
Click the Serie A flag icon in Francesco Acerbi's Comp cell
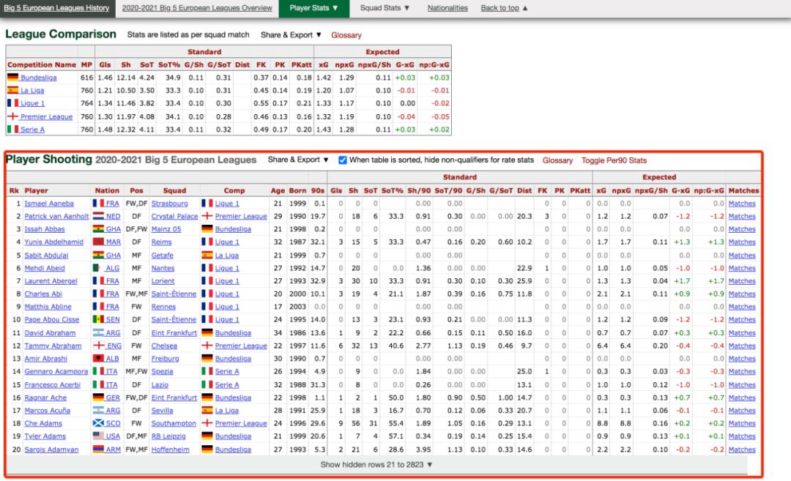pyautogui.click(x=207, y=384)
